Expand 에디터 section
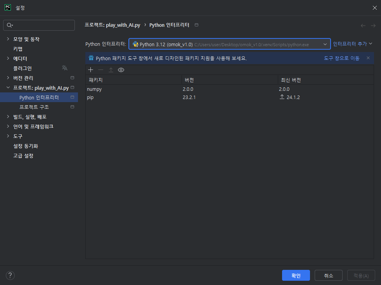The height and width of the screenshot is (285, 381). pyautogui.click(x=8, y=58)
